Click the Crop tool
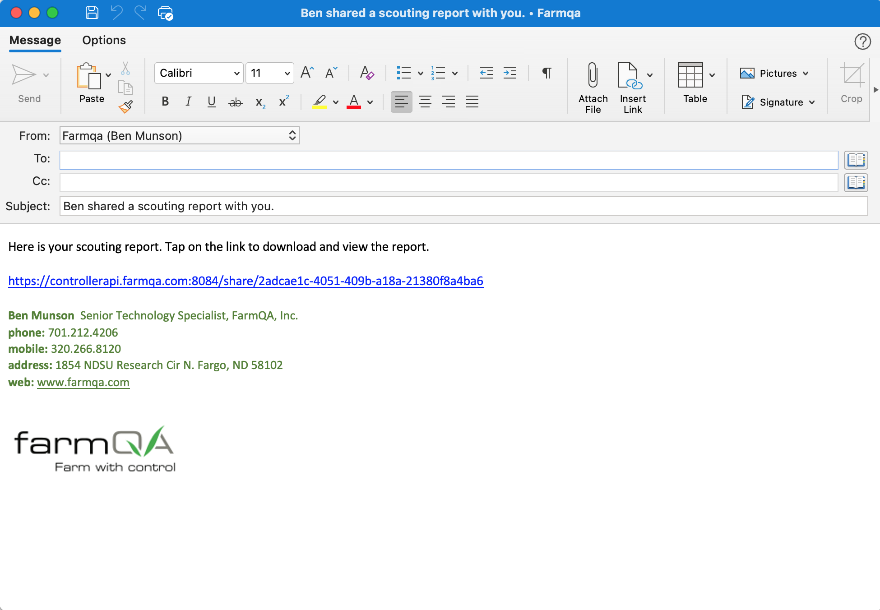The height and width of the screenshot is (610, 880). tap(851, 83)
